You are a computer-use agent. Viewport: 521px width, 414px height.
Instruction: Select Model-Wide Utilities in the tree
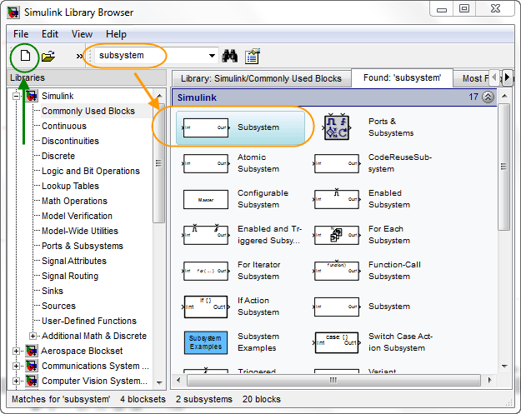[x=80, y=231]
